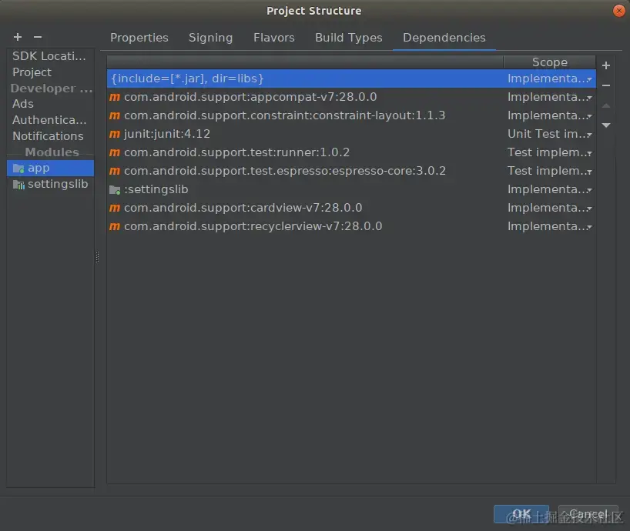
Task: Move dependency up with the up arrow
Action: tap(606, 105)
